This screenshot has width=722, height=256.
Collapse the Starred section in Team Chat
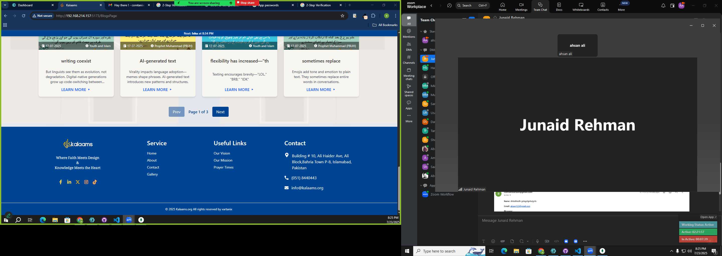pos(421,31)
